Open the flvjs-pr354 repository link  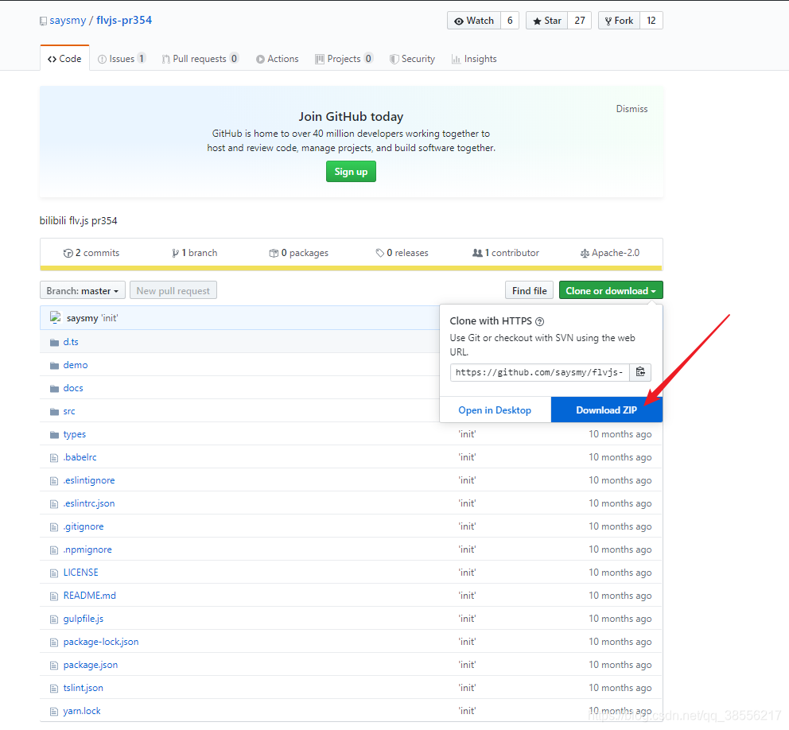pos(124,20)
